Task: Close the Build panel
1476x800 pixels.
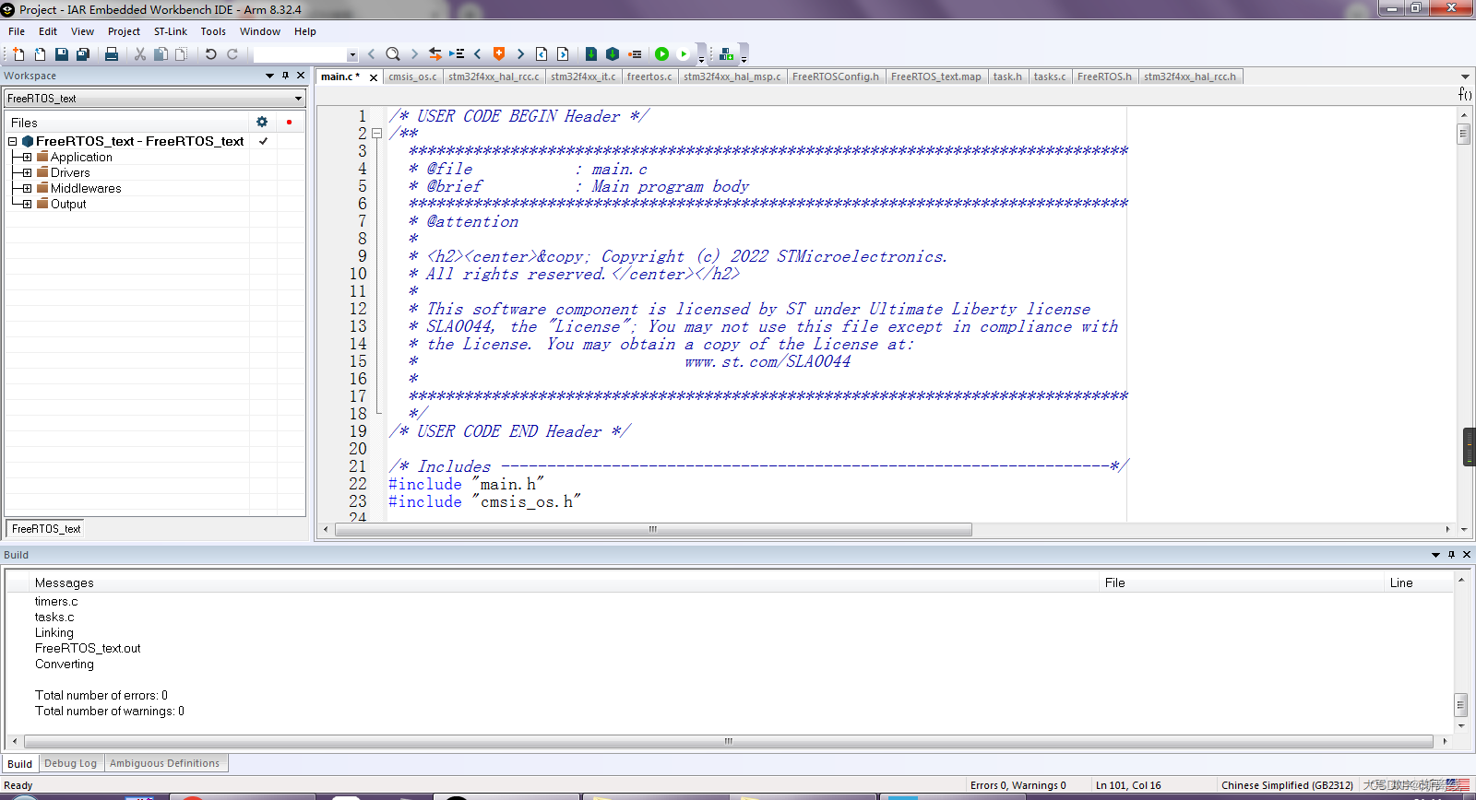Action: point(1467,555)
